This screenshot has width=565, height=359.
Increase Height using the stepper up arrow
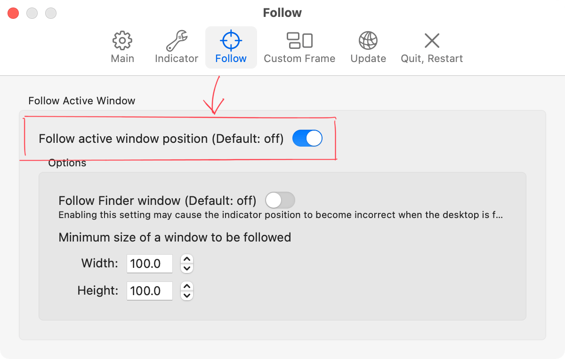pyautogui.click(x=186, y=287)
